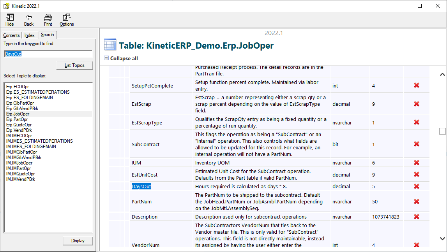Select topic Erp.GlbPartOpr

(20, 103)
